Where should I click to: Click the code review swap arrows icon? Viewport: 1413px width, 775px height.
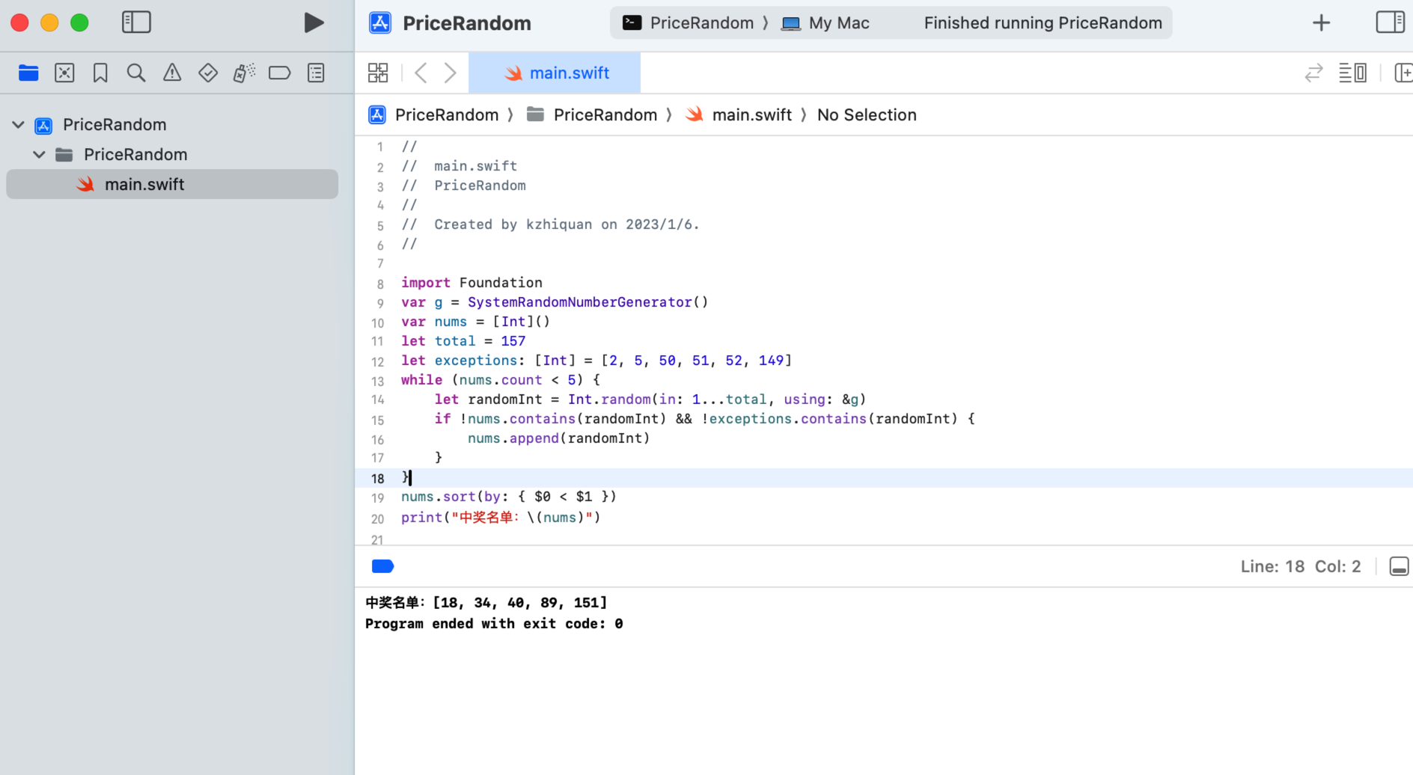[x=1313, y=73]
